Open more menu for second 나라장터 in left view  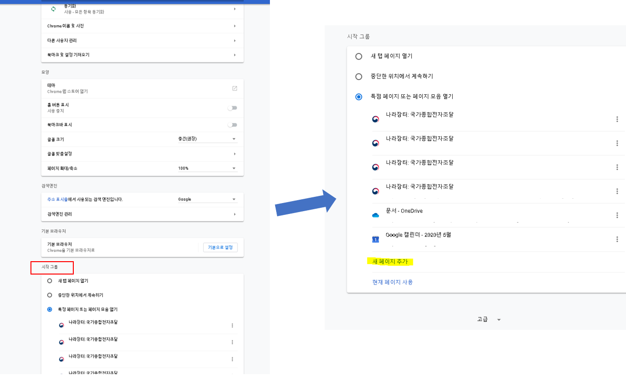(232, 342)
